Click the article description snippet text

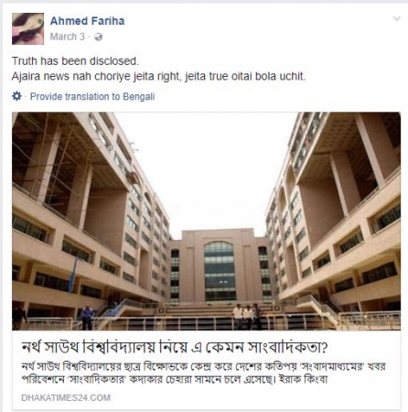[x=203, y=373]
